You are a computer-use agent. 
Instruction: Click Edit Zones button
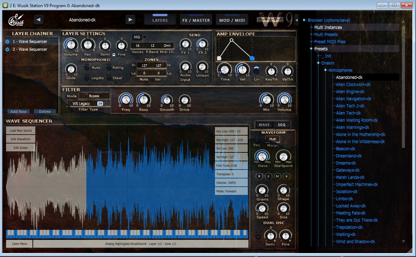tap(21, 147)
